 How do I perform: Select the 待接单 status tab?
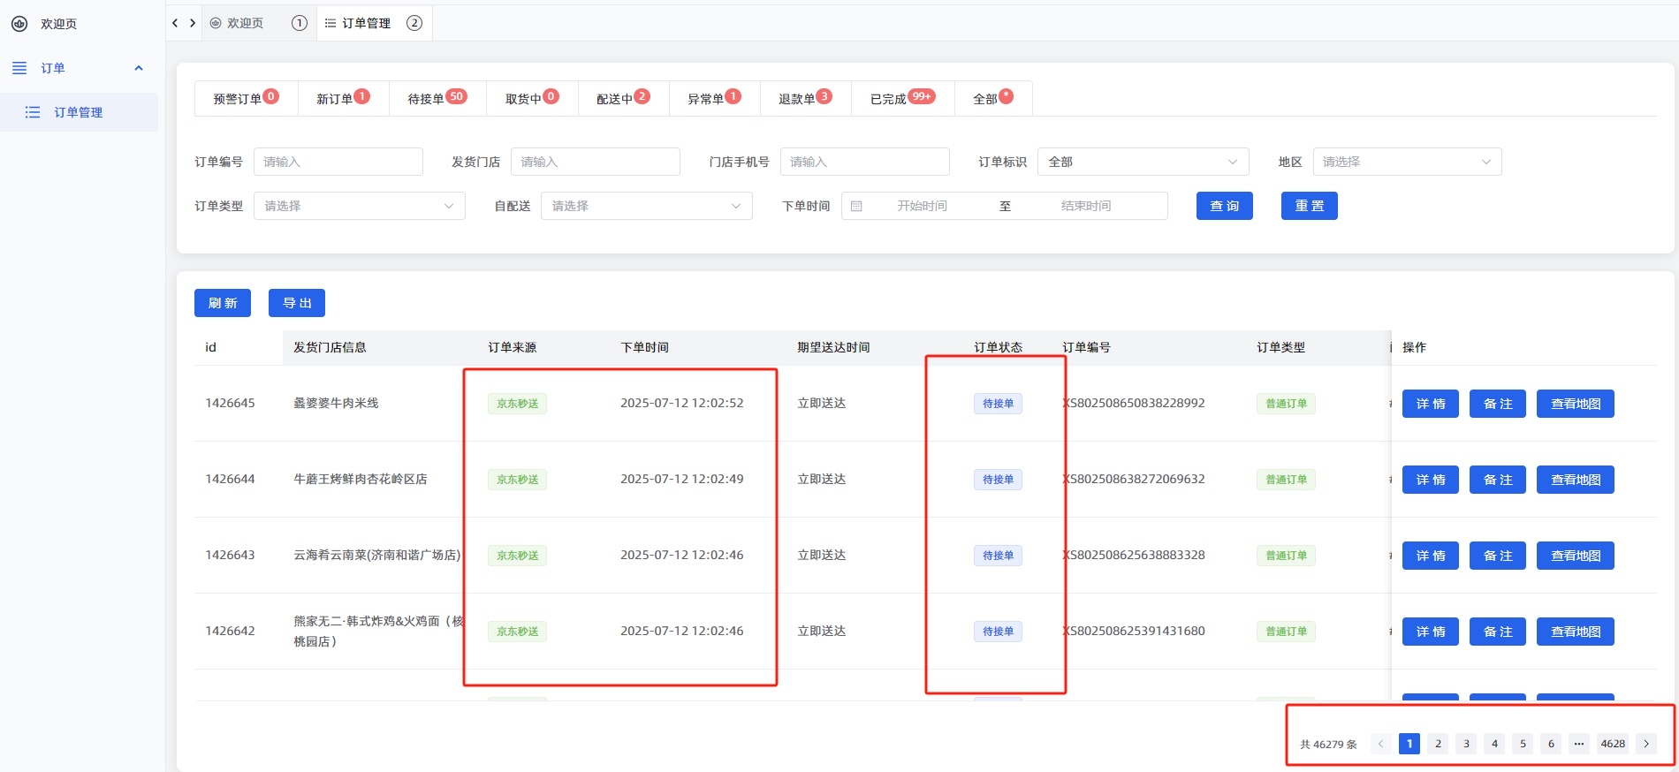coord(437,98)
